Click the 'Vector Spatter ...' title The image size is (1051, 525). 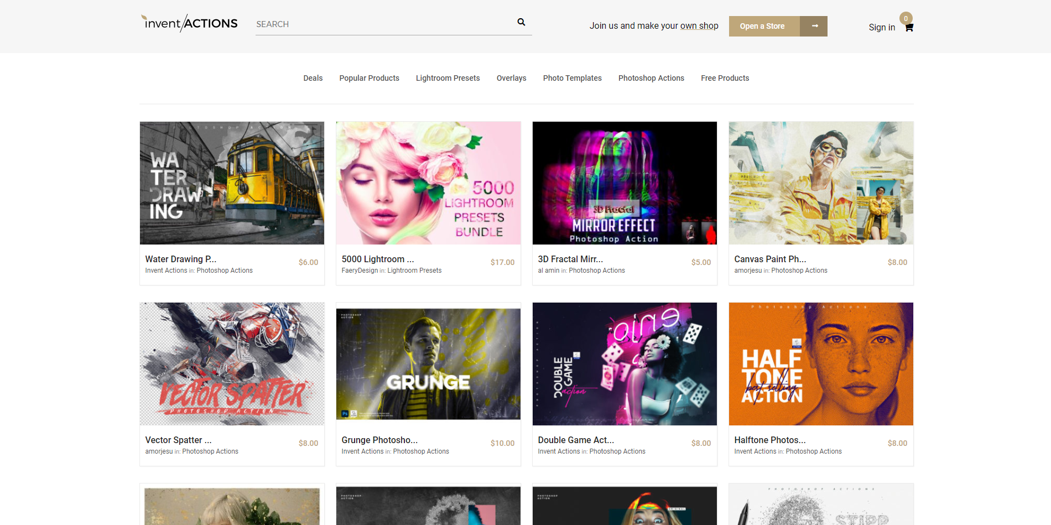(x=179, y=440)
